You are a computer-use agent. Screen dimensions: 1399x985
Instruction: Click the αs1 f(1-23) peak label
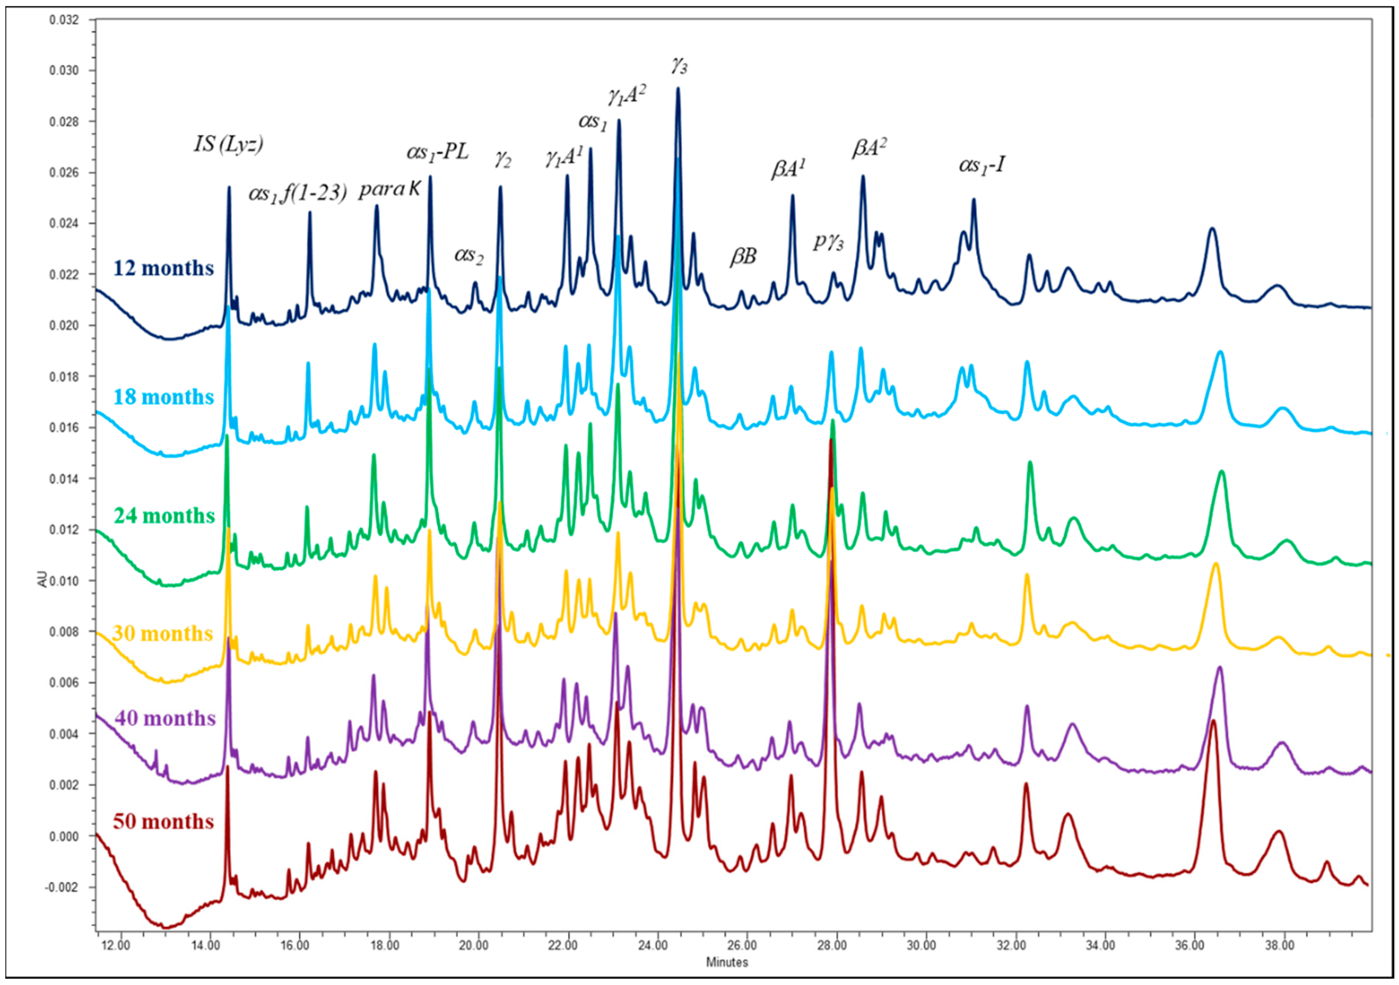click(298, 194)
